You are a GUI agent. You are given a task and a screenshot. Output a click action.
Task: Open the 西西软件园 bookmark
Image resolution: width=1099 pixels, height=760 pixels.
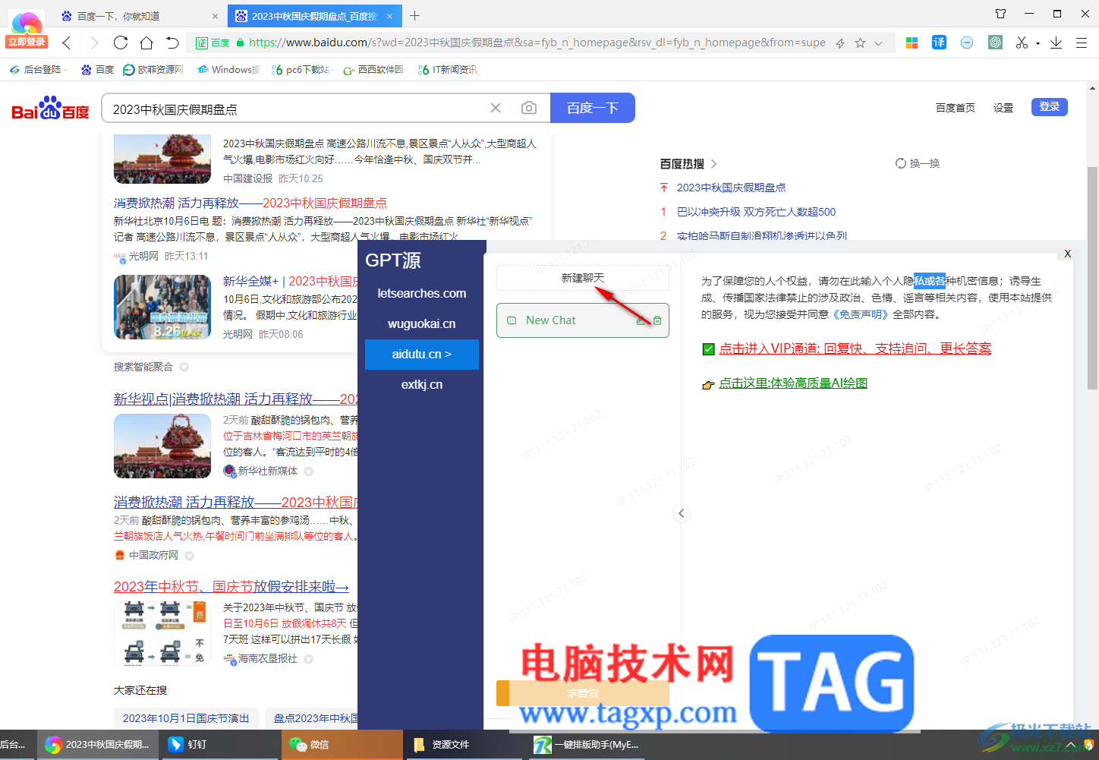pyautogui.click(x=374, y=70)
